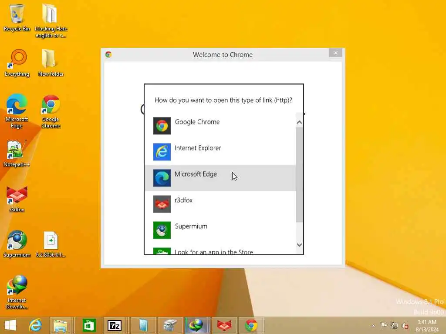Launch Internet Explorer from the taskbar

[35, 325]
